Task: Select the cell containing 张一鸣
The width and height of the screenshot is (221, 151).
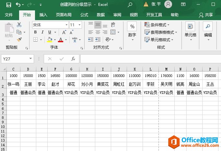Action: click(x=13, y=84)
